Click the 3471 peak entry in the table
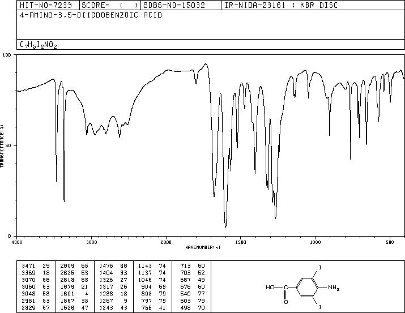Screen dimensions: 405x313 (36, 265)
